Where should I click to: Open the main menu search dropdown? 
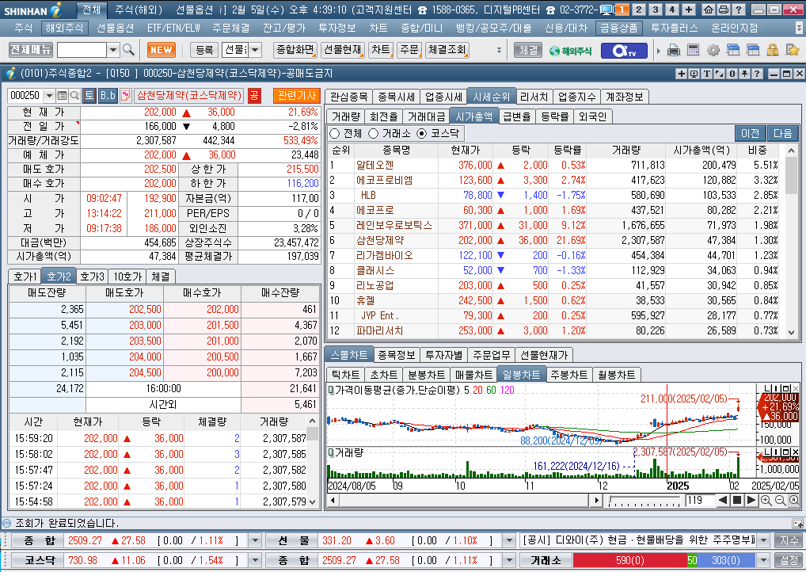coord(113,50)
